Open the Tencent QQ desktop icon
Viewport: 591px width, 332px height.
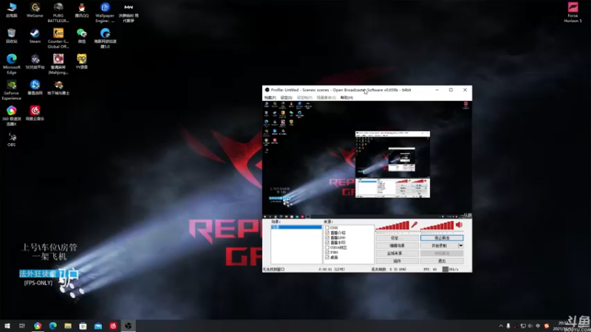81,10
